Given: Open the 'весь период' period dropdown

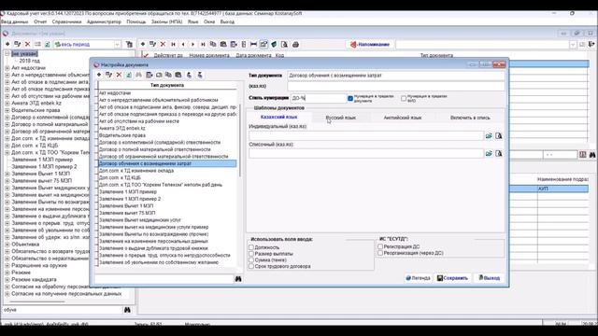Looking at the screenshot, I should coord(117,45).
